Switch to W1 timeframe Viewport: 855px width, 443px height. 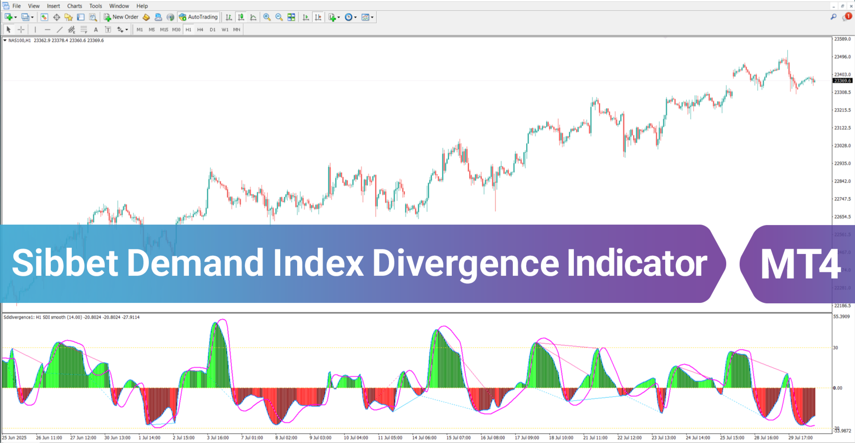pos(225,30)
